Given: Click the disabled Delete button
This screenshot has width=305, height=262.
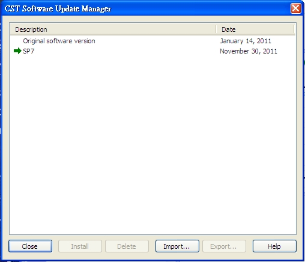Looking at the screenshot, I should (127, 246).
